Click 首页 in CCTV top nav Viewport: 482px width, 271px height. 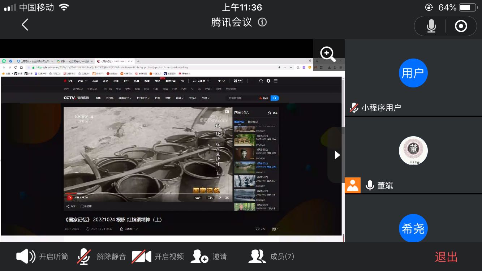tap(68, 81)
